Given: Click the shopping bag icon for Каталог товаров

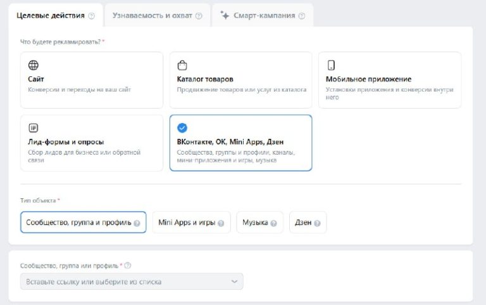Looking at the screenshot, I should pyautogui.click(x=182, y=65).
